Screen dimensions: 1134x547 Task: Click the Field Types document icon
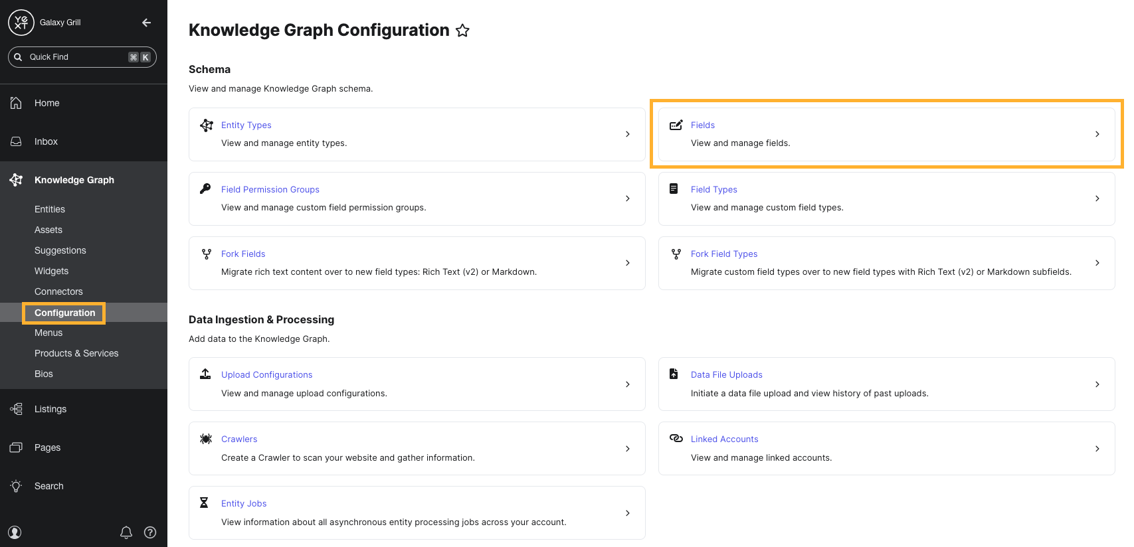[x=674, y=189]
